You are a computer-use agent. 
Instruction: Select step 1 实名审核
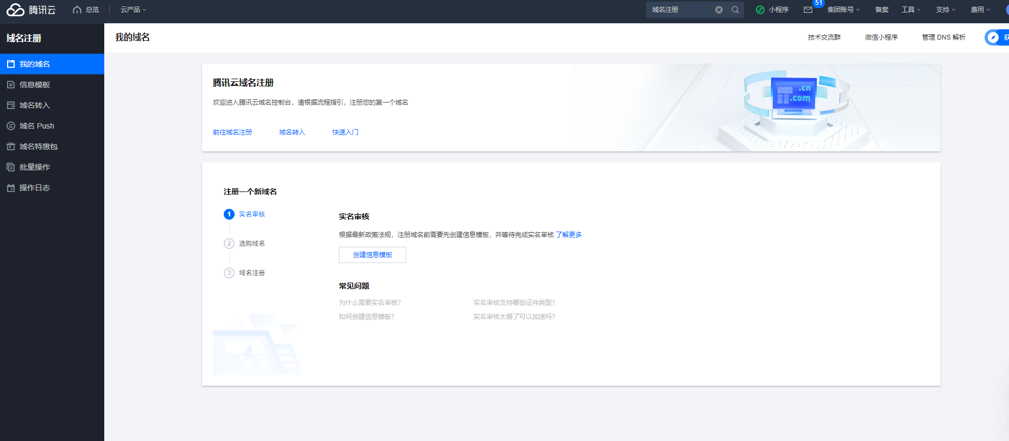244,214
